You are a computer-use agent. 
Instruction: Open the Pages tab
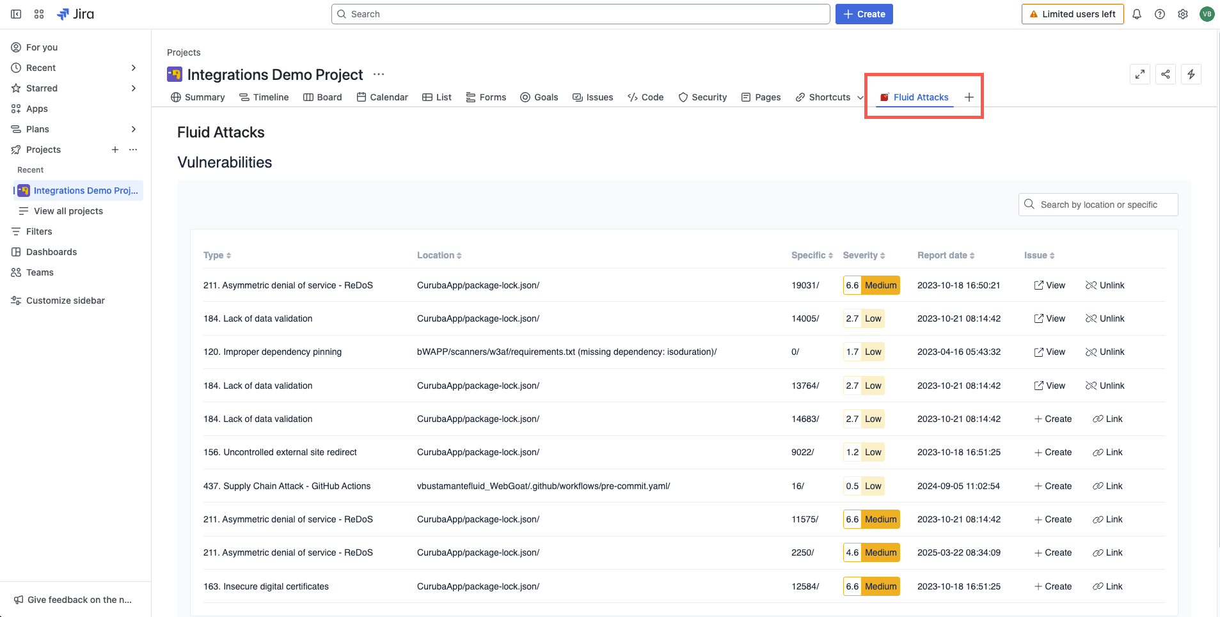(761, 97)
